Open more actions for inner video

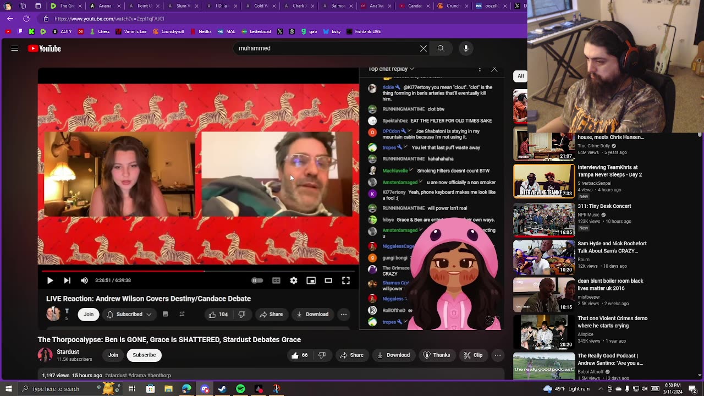tap(344, 315)
